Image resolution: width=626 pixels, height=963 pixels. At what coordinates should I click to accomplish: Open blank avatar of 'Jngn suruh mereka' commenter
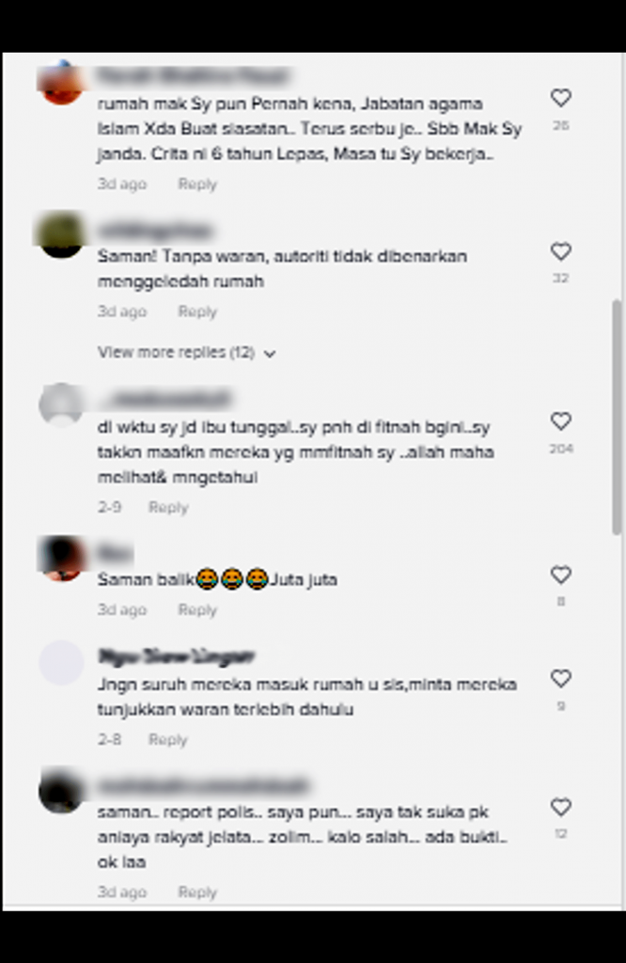coord(61,663)
